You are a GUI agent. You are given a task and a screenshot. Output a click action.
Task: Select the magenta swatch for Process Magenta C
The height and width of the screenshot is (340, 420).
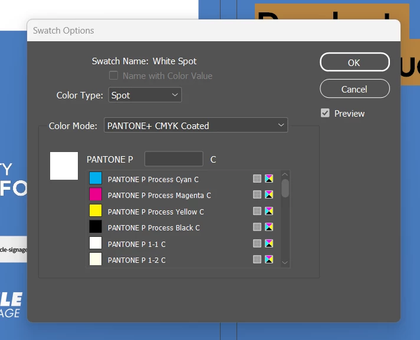[x=96, y=194]
